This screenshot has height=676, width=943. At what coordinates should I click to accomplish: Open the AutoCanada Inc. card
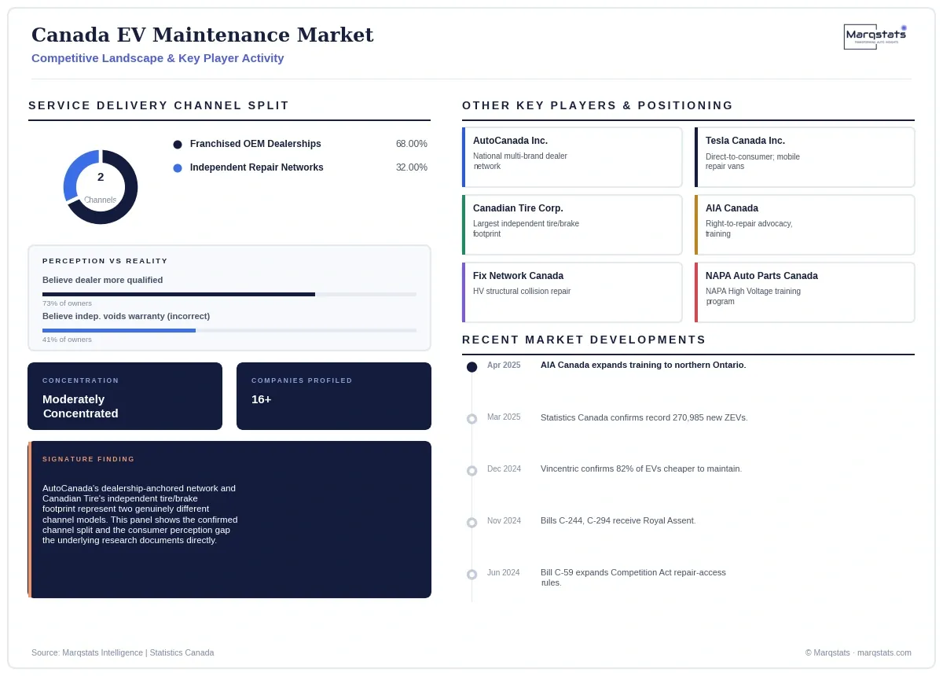click(x=572, y=157)
